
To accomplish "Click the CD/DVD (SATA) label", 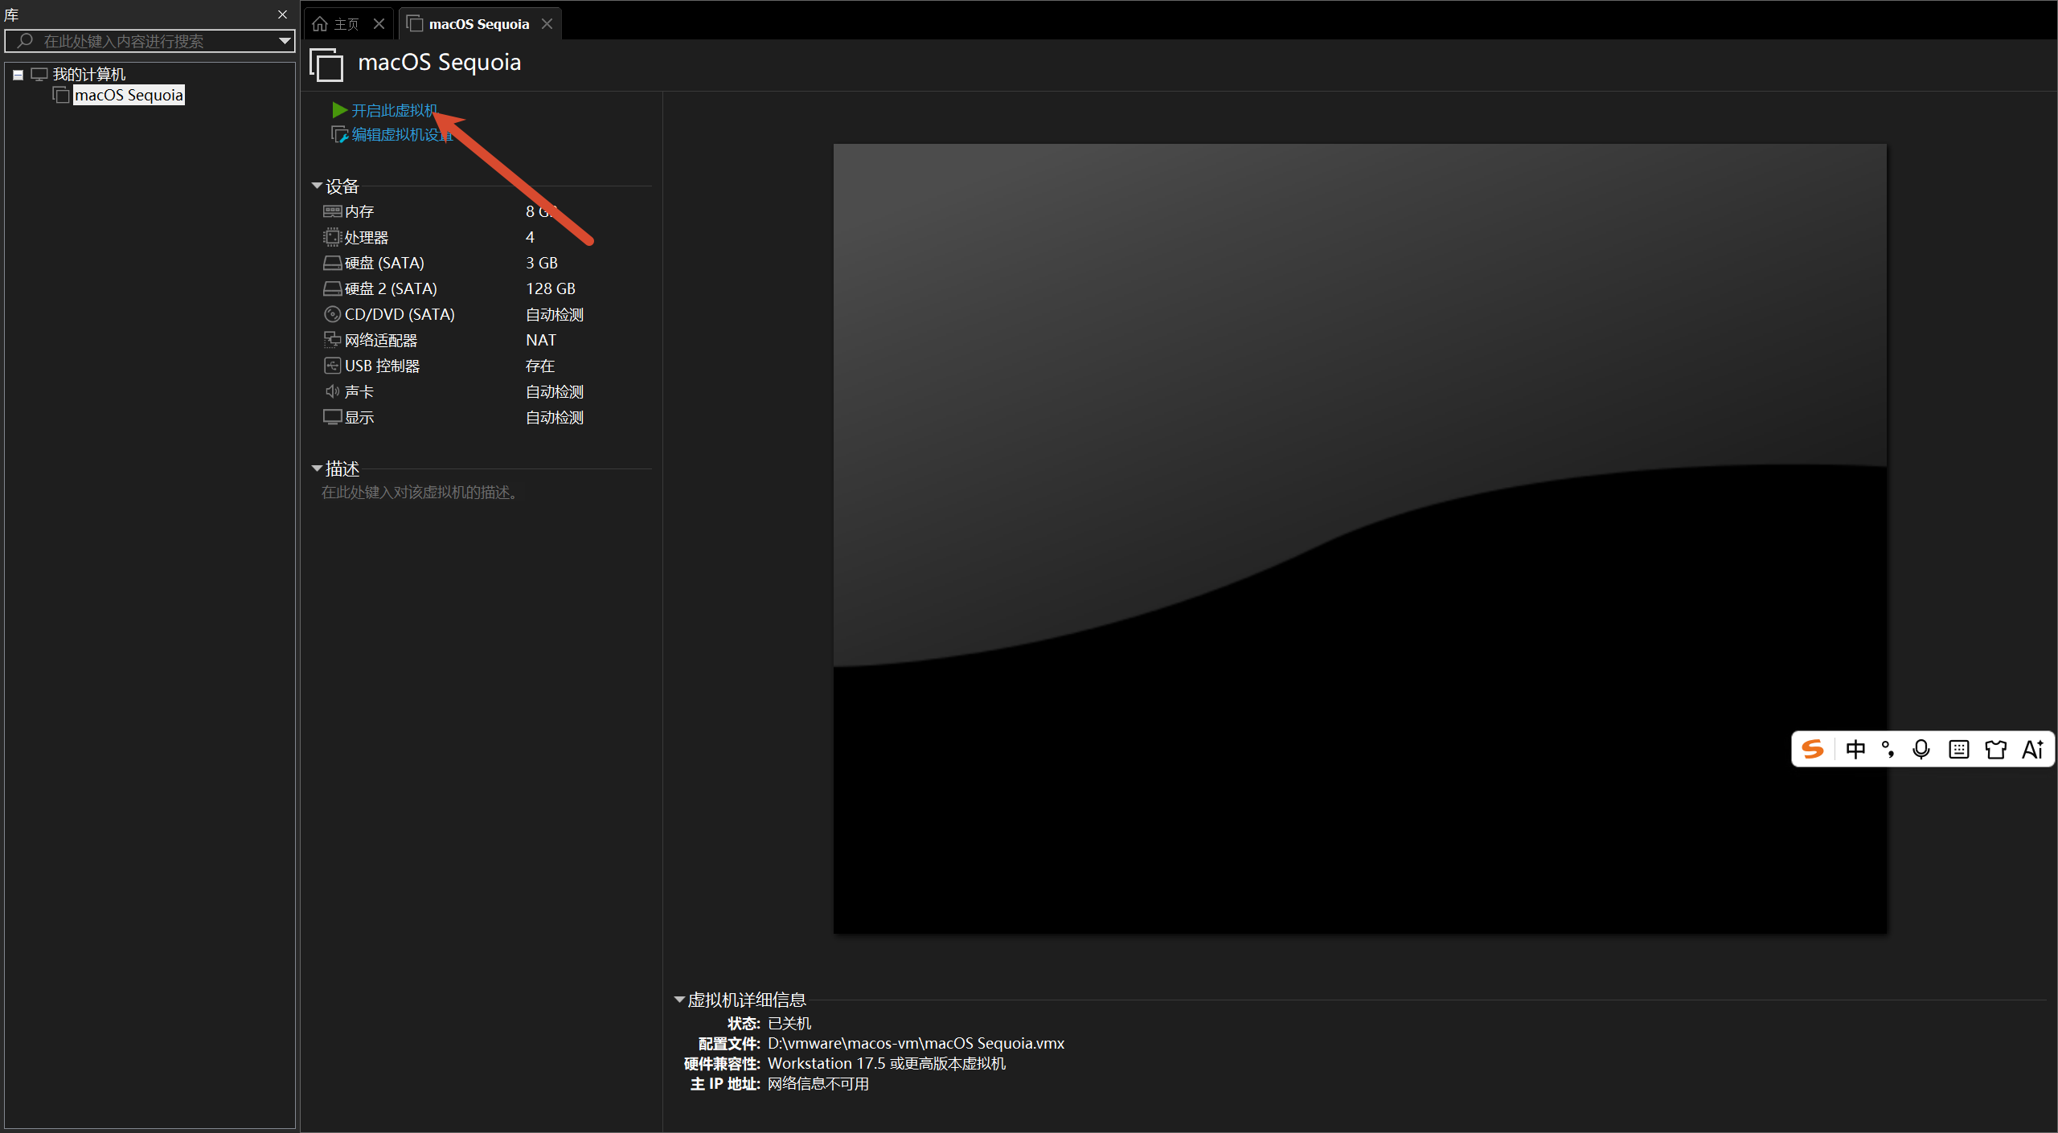I will [400, 314].
